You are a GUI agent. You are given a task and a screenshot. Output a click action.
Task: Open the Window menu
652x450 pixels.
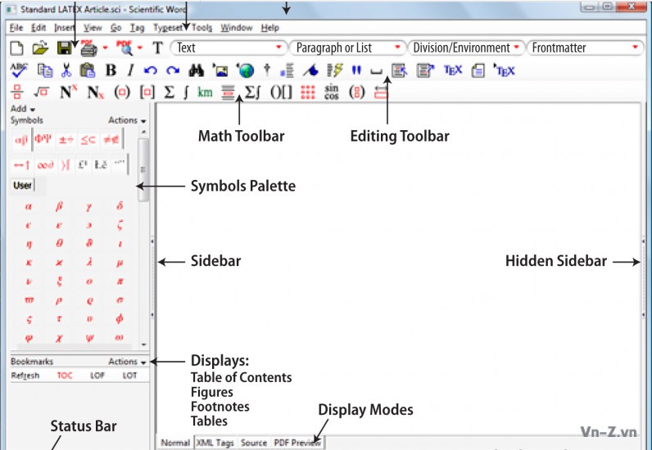(x=237, y=28)
